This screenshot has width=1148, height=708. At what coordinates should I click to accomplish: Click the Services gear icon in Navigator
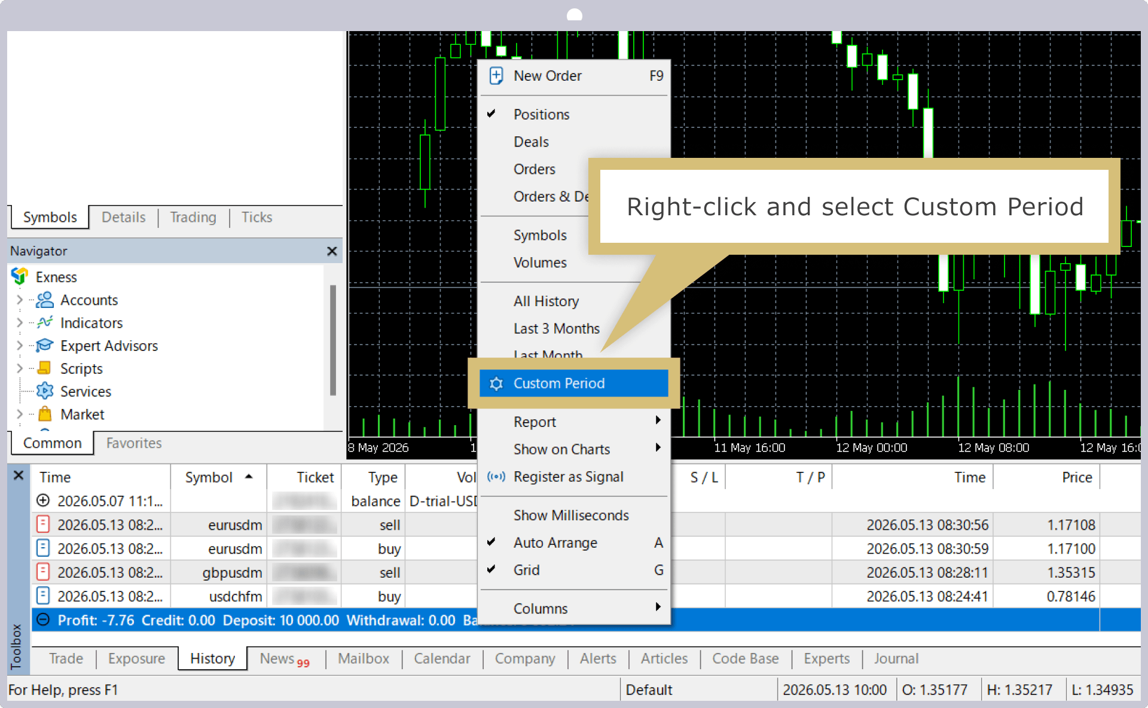pyautogui.click(x=45, y=391)
